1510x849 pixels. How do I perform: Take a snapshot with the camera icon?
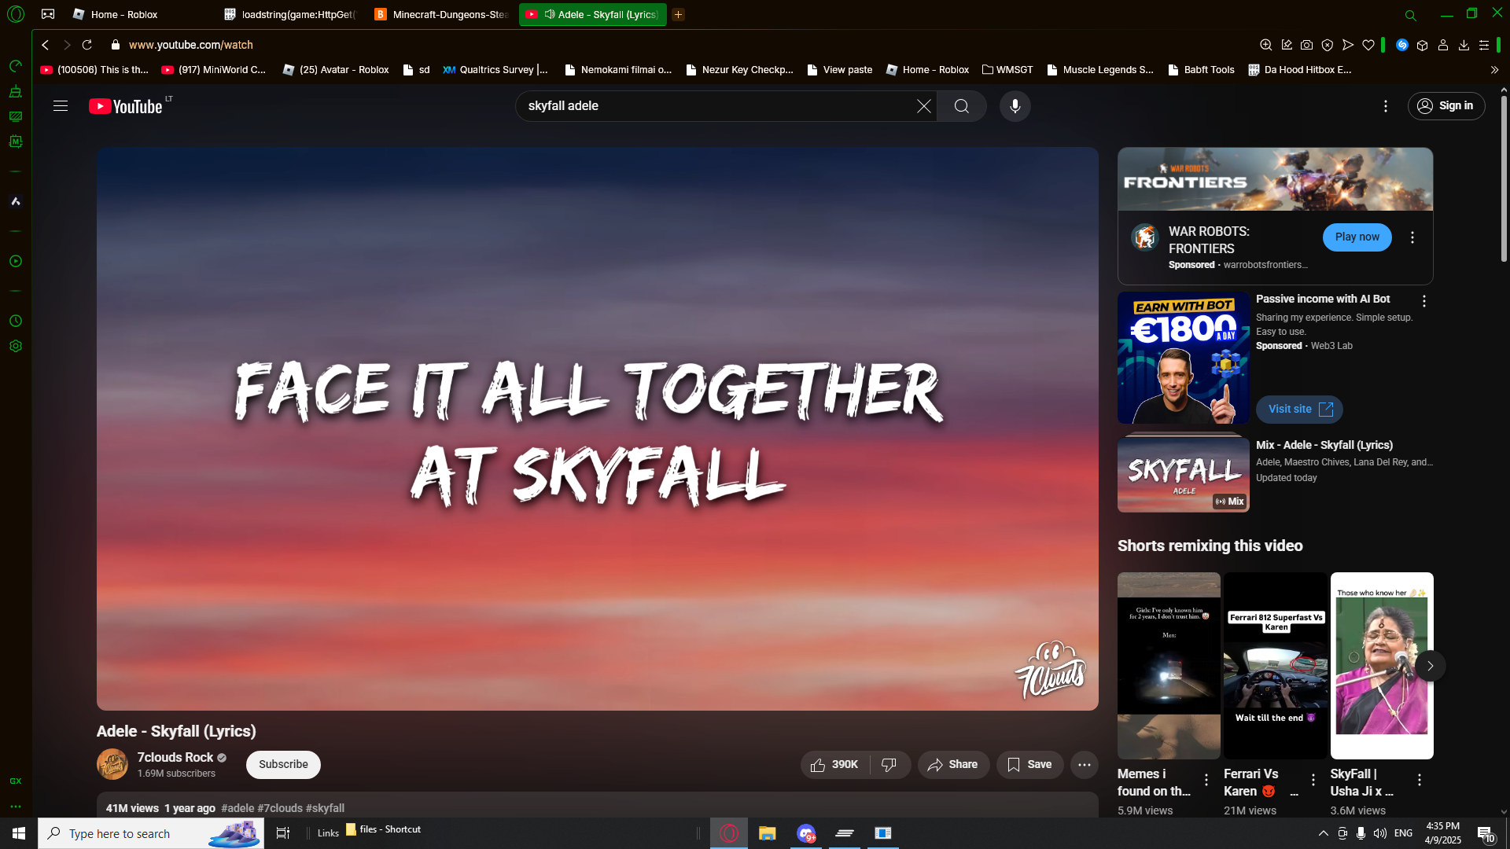(1306, 45)
